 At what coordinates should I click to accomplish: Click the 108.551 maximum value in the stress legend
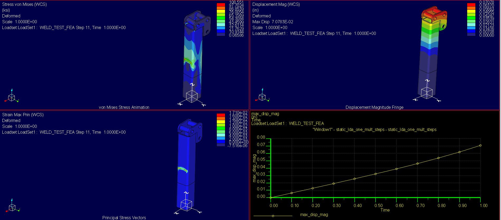point(236,2)
